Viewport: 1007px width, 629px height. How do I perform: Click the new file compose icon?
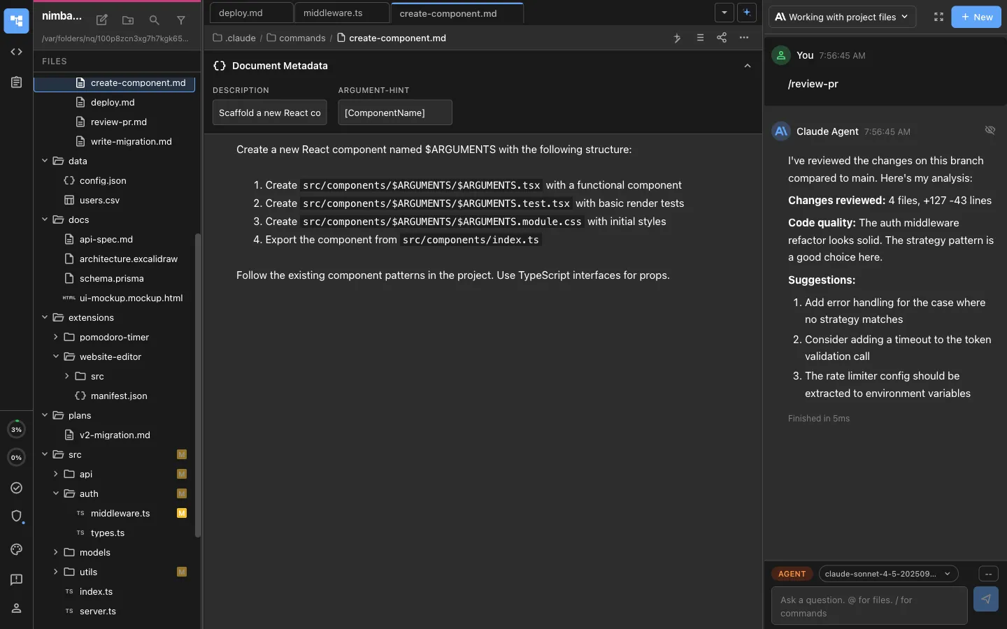click(102, 20)
